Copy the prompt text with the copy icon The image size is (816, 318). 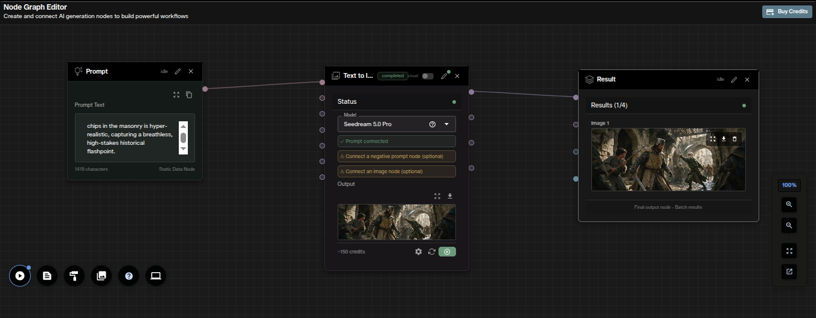pos(189,95)
